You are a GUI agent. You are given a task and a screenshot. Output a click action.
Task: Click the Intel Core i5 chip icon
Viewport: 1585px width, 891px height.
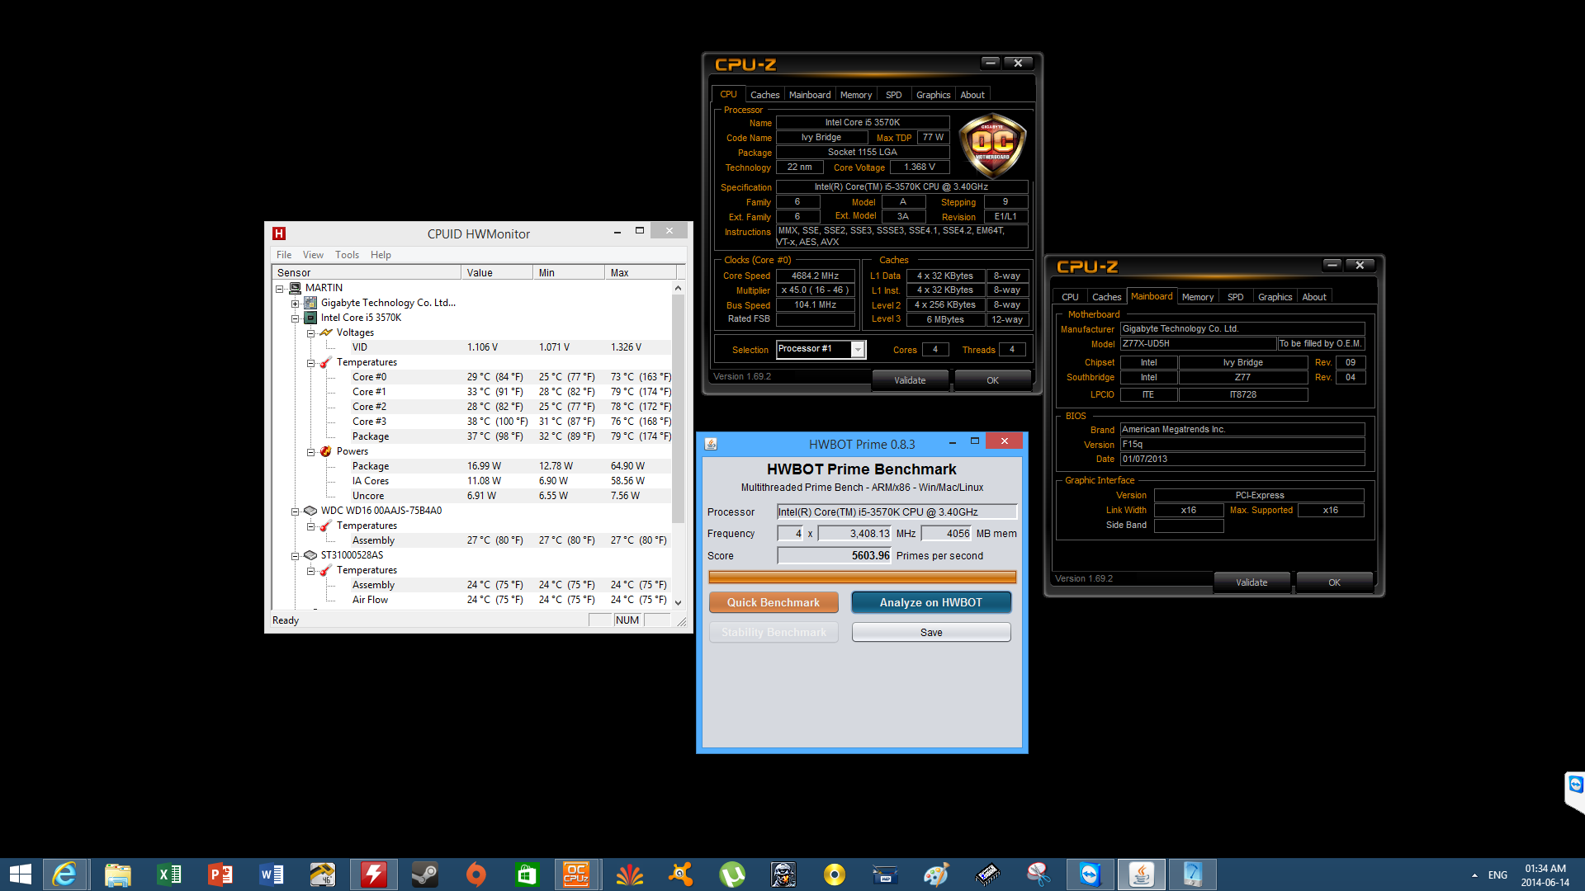pyautogui.click(x=310, y=318)
